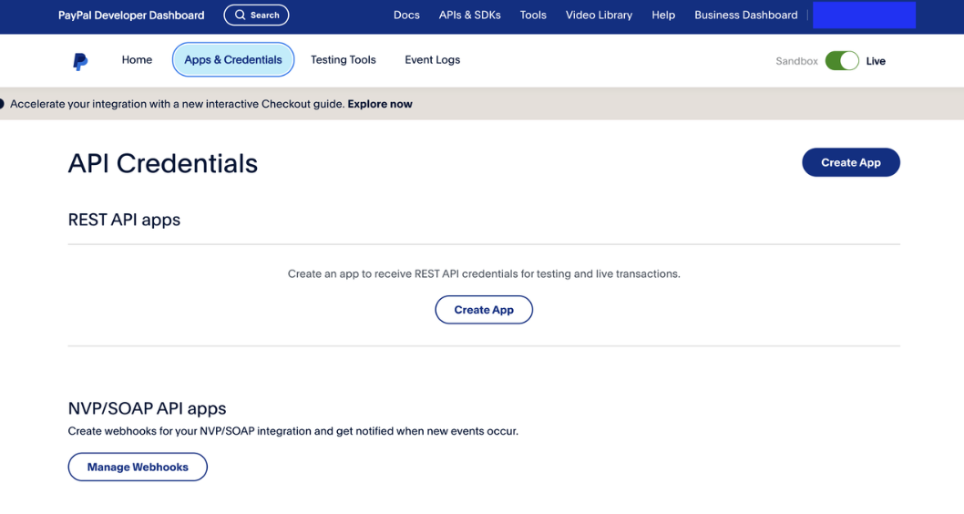Click the REST API apps heading
964x514 pixels.
[x=124, y=220]
